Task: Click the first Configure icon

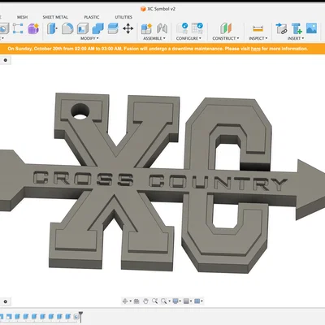Action: coord(182,28)
